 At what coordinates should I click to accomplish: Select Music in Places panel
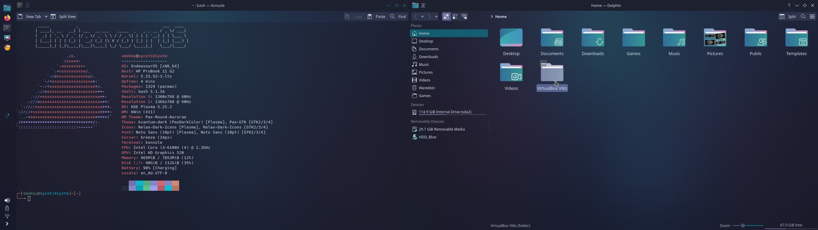click(x=449, y=65)
